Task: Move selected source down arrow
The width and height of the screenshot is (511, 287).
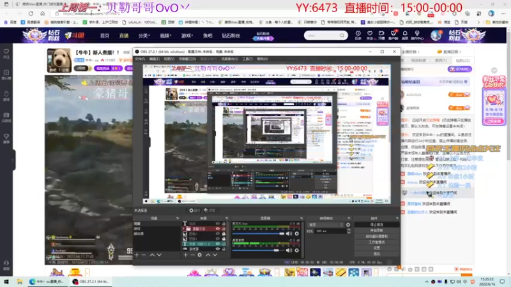Action: [215, 255]
